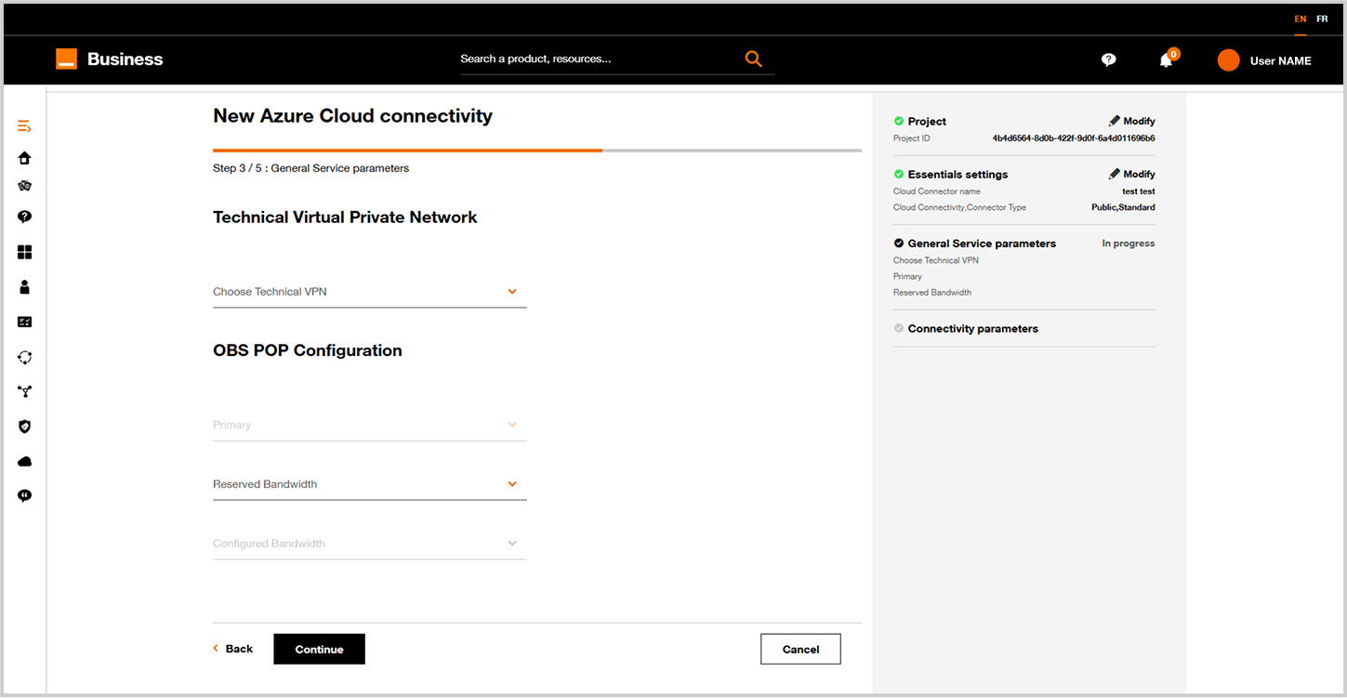Click the 'Cloud Connector name' label

(937, 191)
